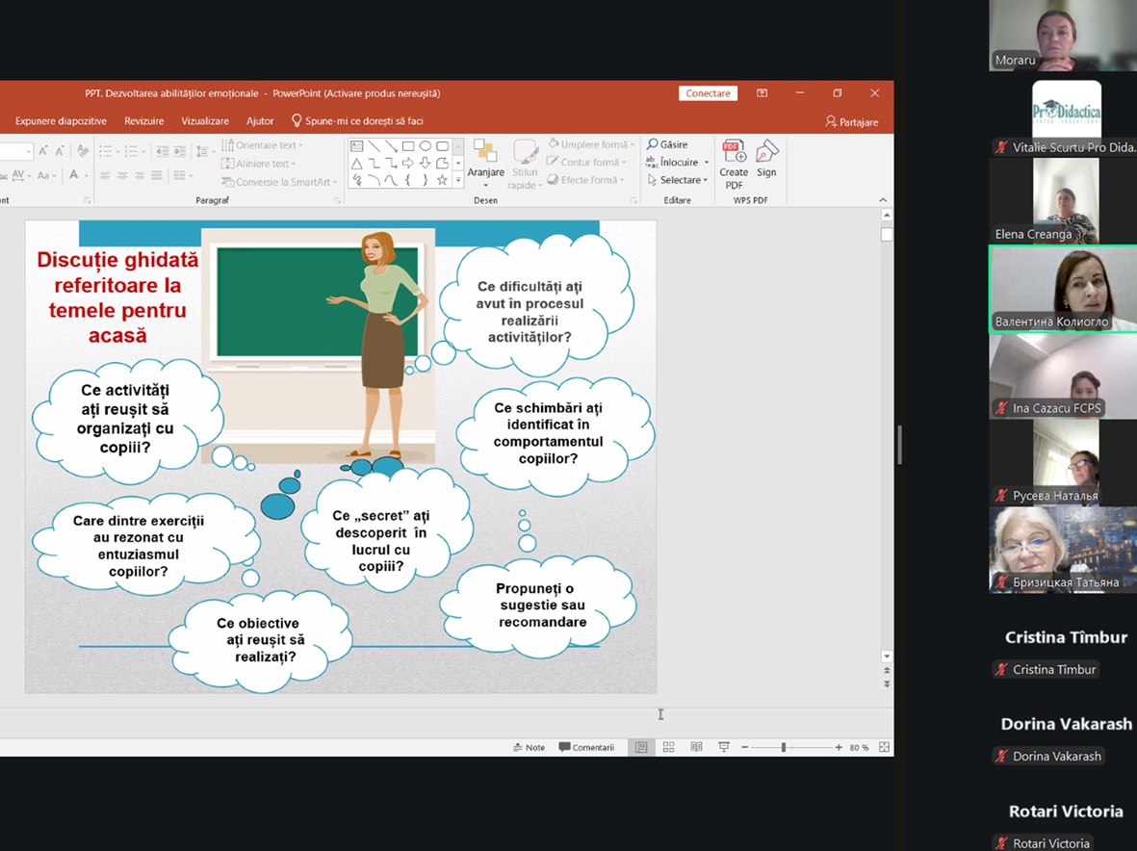The width and height of the screenshot is (1137, 851).
Task: Adjust the zoom slider handle
Action: point(784,747)
